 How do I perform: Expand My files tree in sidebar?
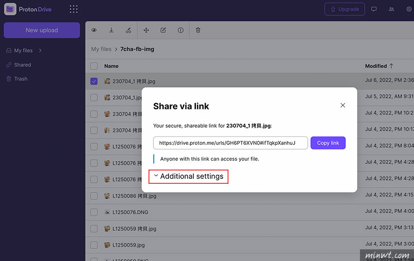pos(40,51)
